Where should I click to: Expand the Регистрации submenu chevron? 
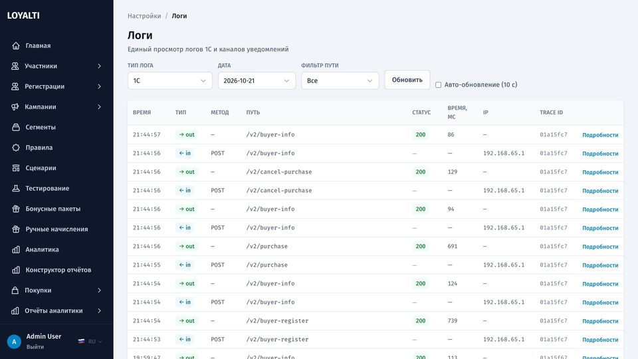[99, 86]
